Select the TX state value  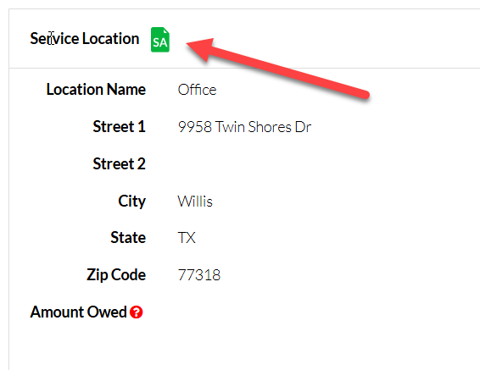click(187, 238)
